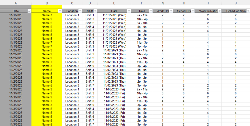Click "Name 2" in the 11/1/2023 Shift 2 row
The width and height of the screenshot is (250, 126).
pyautogui.click(x=47, y=23)
